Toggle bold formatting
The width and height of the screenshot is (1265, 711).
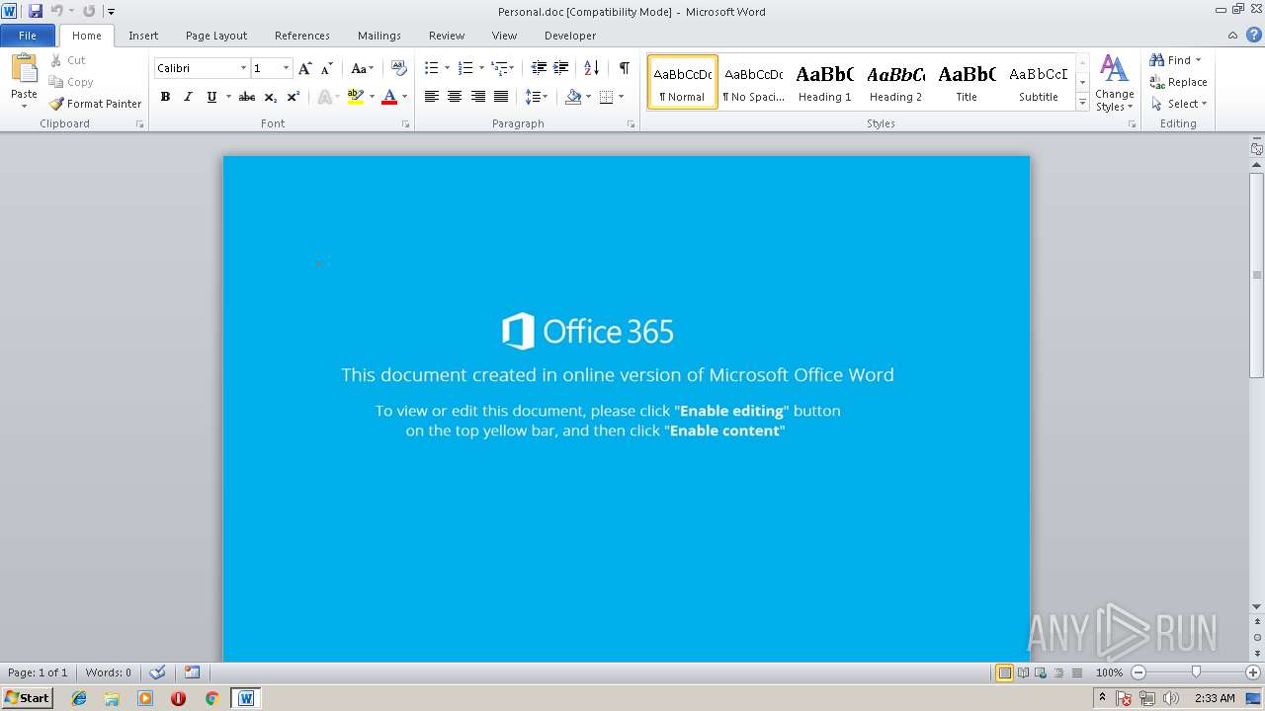(x=165, y=97)
